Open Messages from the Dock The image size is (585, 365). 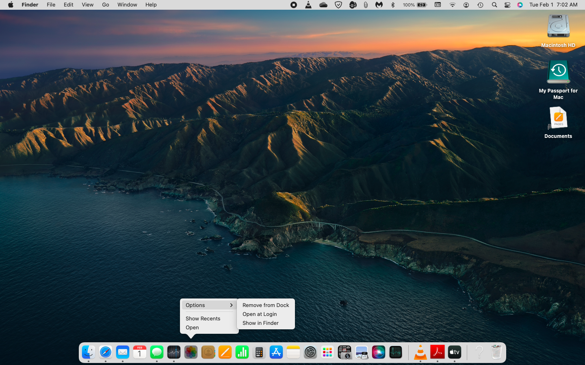(157, 352)
